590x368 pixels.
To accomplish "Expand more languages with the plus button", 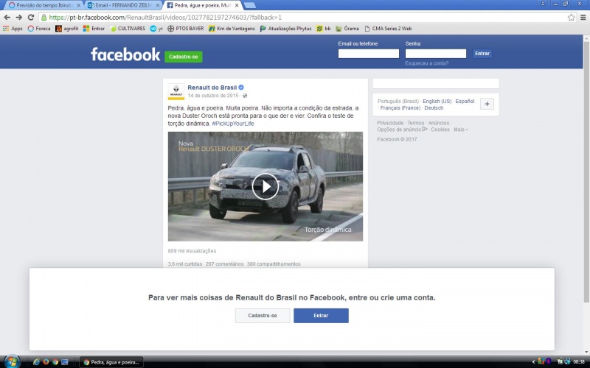I will pos(487,104).
